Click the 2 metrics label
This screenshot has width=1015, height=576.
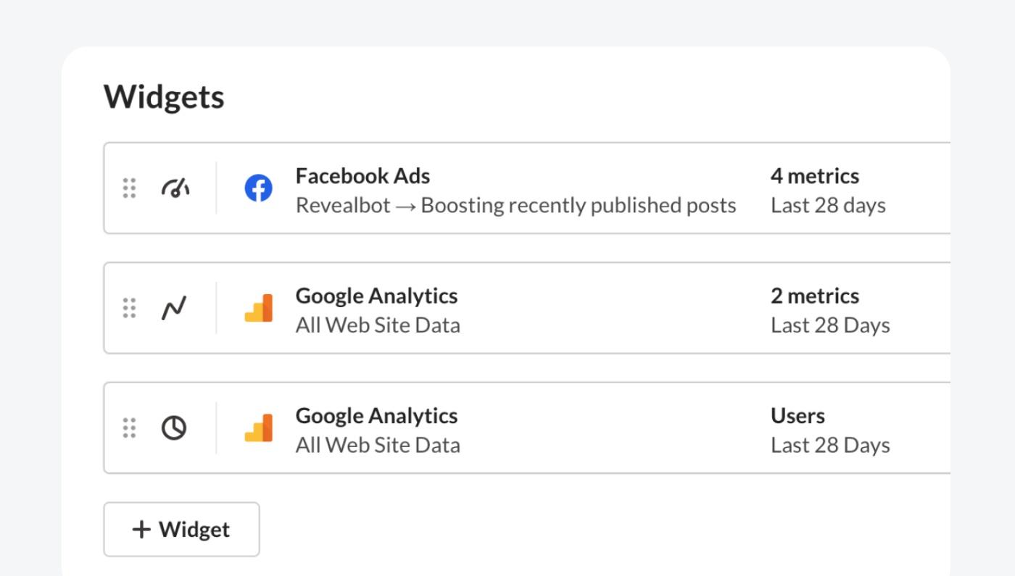[815, 296]
